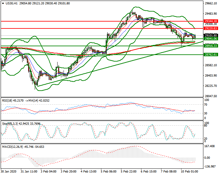Image resolution: width=219 pixels, height=175 pixels.
Task: Click the MACD scale value 167.408
Action: tap(209, 146)
